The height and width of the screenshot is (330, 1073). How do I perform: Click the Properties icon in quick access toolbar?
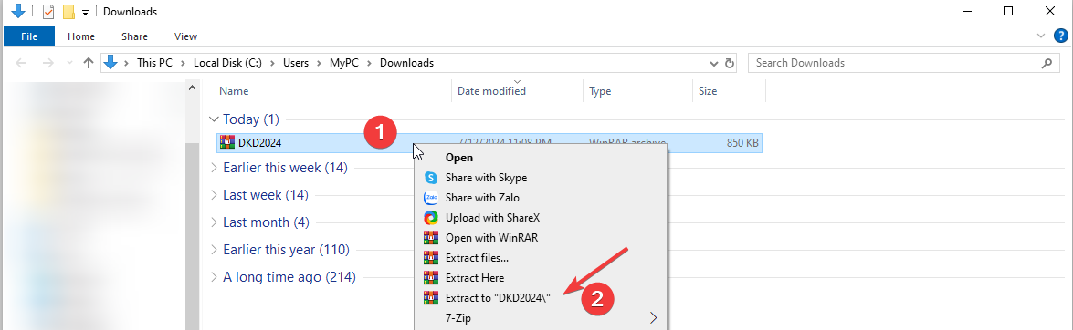click(47, 12)
